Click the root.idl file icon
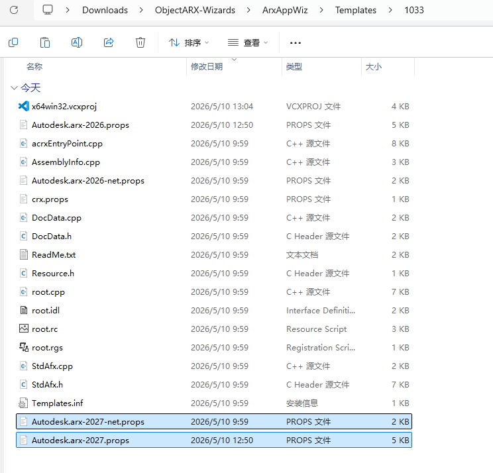 point(24,310)
